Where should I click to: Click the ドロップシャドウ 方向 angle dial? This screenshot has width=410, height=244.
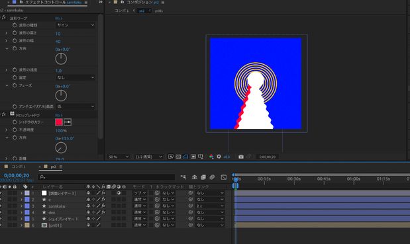(x=61, y=147)
